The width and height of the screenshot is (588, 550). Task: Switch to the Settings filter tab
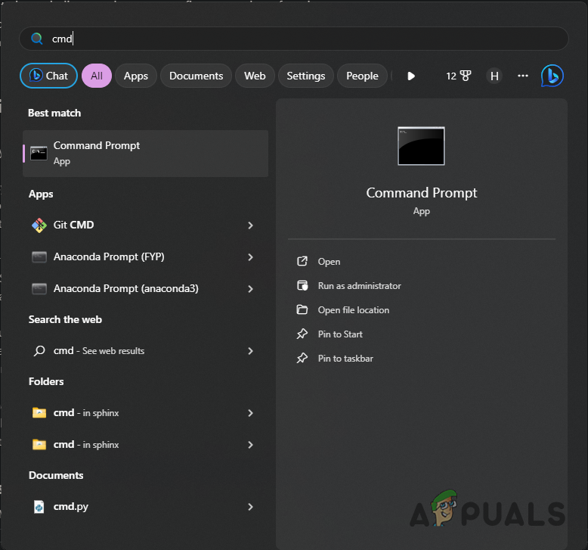click(306, 76)
